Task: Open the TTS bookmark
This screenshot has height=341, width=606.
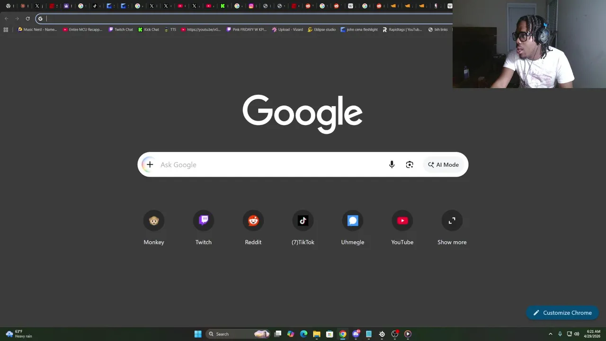Action: (x=170, y=29)
